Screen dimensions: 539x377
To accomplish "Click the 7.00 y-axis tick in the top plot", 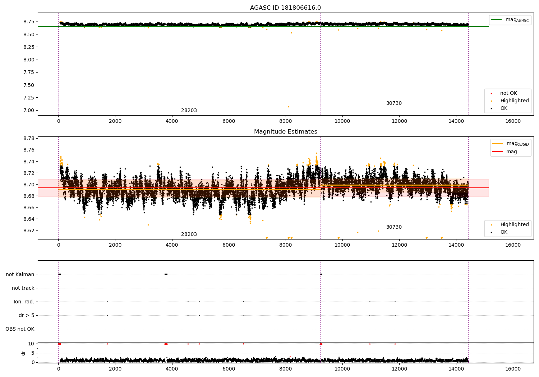I will [x=28, y=111].
